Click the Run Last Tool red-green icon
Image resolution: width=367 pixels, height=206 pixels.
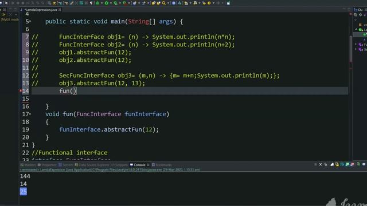pyautogui.click(x=124, y=3)
